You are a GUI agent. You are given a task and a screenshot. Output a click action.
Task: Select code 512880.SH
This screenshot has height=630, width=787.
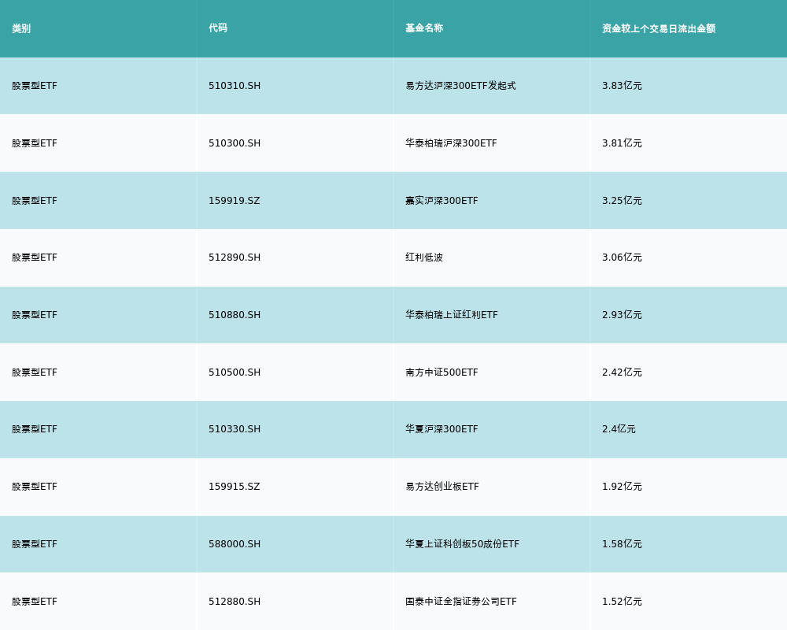235,602
